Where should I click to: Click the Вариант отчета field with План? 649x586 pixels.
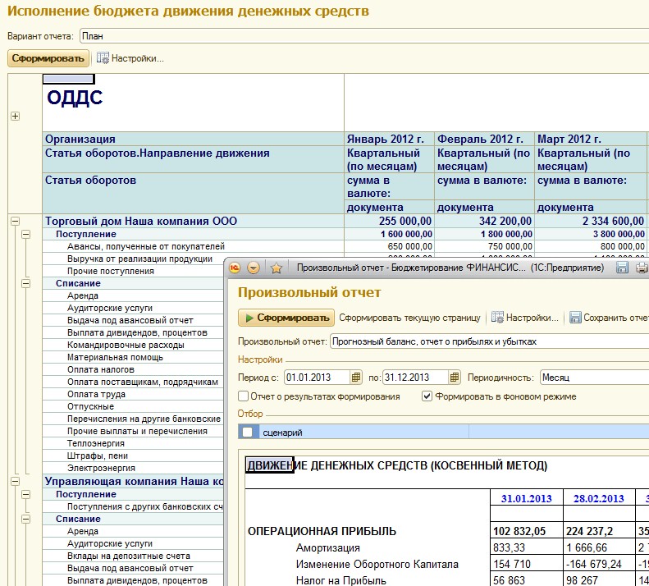click(364, 36)
